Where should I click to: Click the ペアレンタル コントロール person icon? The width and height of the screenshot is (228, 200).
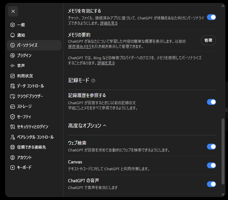[x=13, y=137]
